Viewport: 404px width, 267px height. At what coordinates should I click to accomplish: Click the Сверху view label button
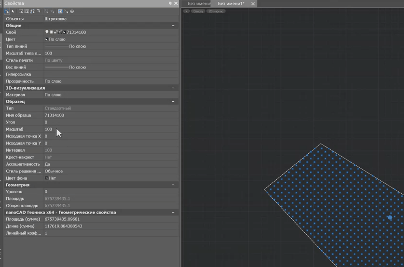(198, 11)
